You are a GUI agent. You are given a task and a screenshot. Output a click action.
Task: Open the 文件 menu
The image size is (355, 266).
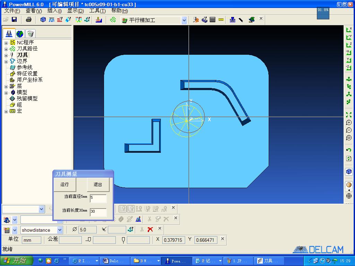(x=12, y=11)
